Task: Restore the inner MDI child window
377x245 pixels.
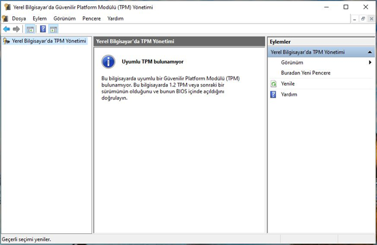Action: (363, 19)
